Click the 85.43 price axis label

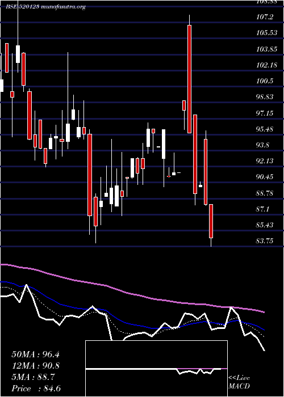(x=265, y=225)
